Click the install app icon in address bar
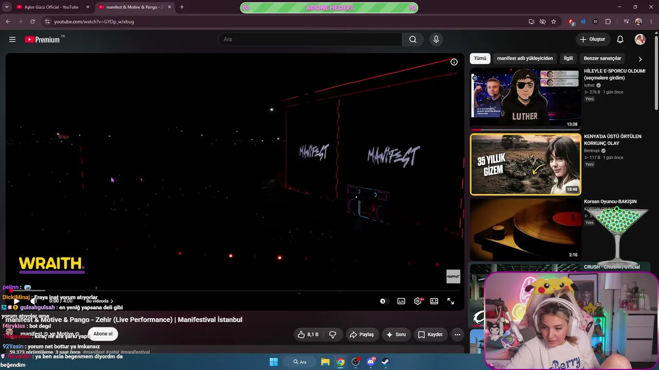The height and width of the screenshot is (370, 659). coord(531,22)
